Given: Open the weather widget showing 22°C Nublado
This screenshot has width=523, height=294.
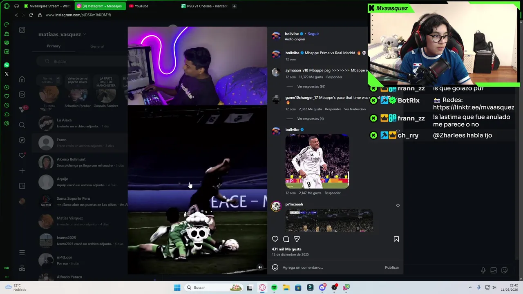Looking at the screenshot, I should pyautogui.click(x=16, y=287).
